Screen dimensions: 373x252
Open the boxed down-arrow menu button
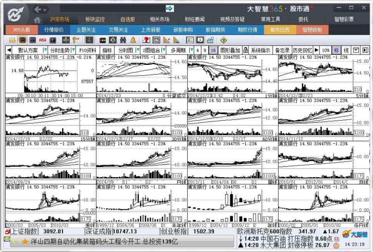pos(356,50)
